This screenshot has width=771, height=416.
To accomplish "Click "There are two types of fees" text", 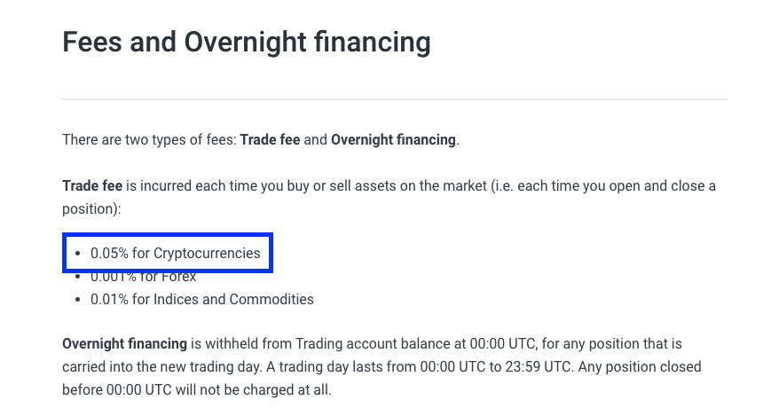I will 149,140.
